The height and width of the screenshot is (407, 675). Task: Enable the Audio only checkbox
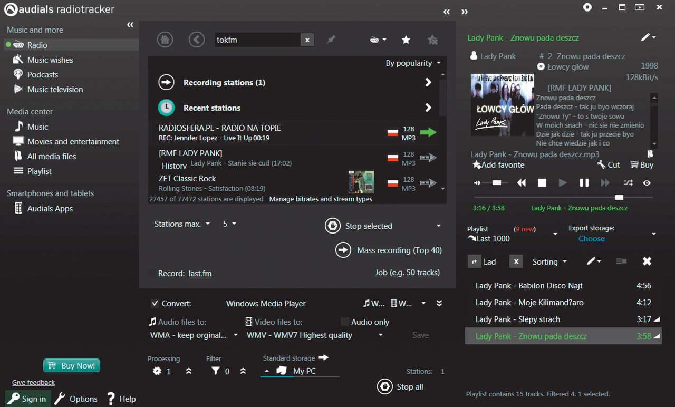click(345, 322)
